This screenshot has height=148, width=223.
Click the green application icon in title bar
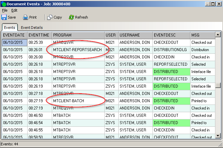4,4
